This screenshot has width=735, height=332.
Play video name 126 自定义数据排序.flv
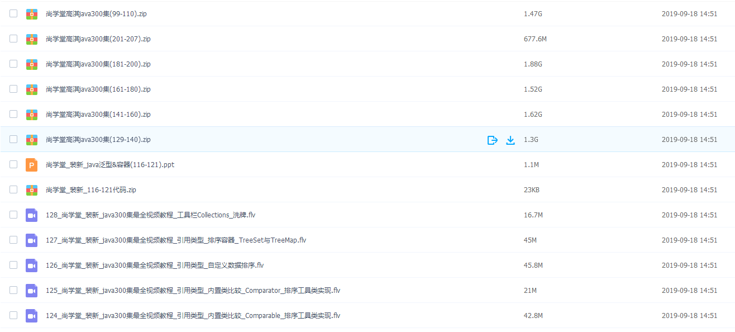pyautogui.click(x=155, y=265)
